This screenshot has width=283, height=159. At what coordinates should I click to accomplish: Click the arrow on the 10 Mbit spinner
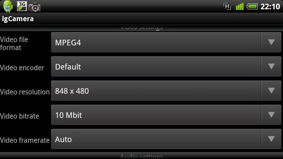pos(271,115)
